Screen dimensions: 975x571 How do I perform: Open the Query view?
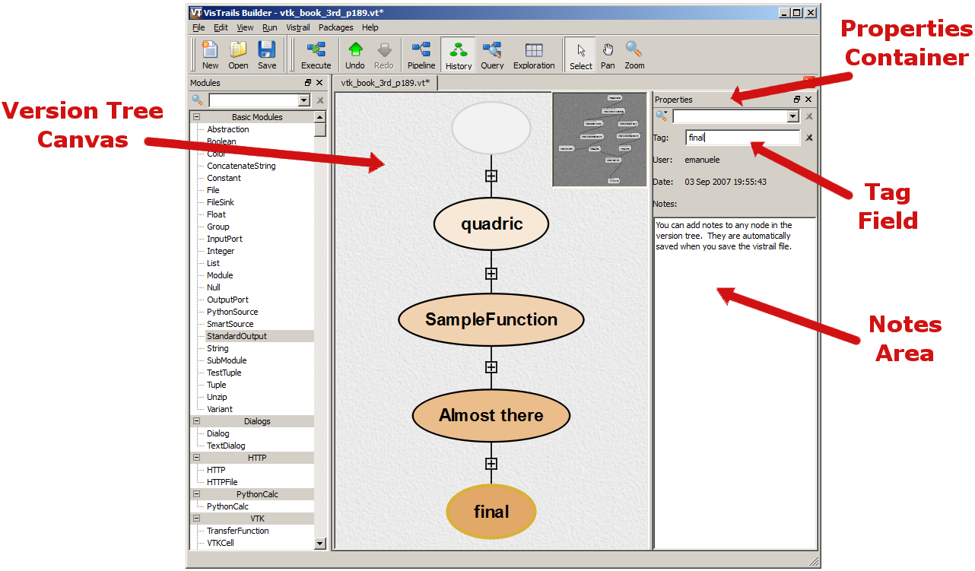coord(492,55)
